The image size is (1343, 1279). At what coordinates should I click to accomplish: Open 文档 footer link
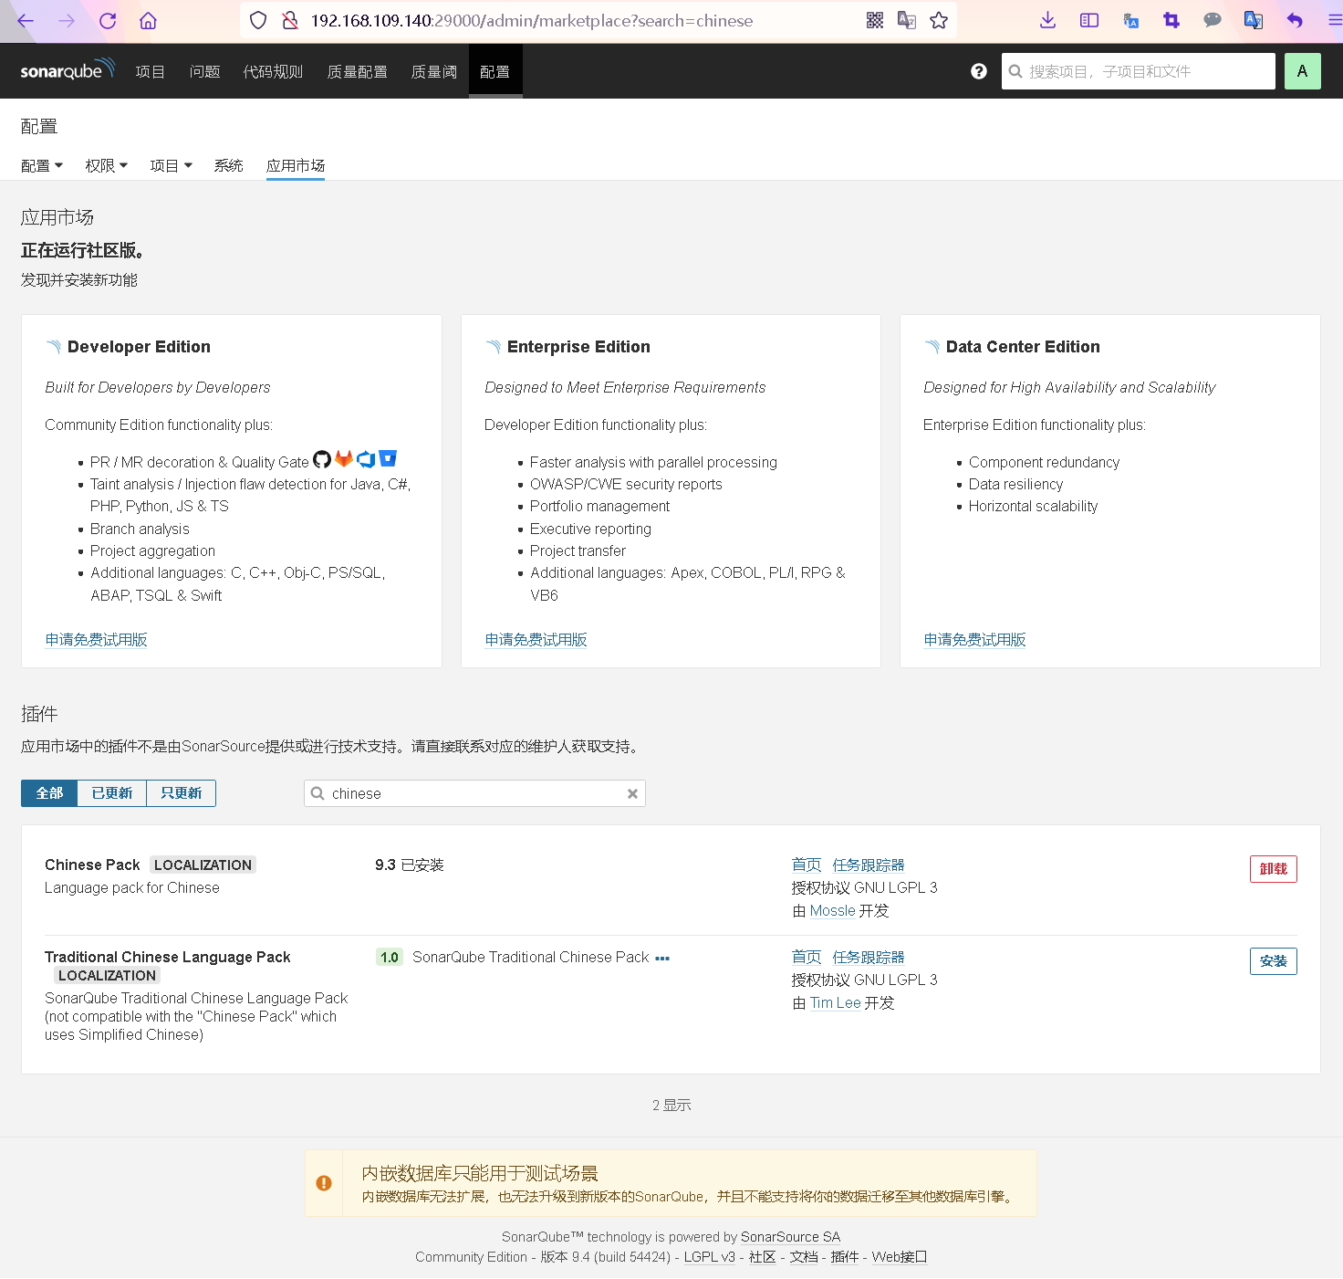point(804,1257)
